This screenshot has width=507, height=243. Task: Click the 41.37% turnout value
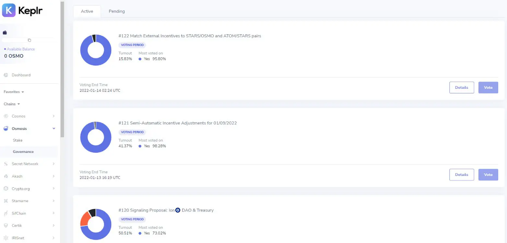[125, 146]
